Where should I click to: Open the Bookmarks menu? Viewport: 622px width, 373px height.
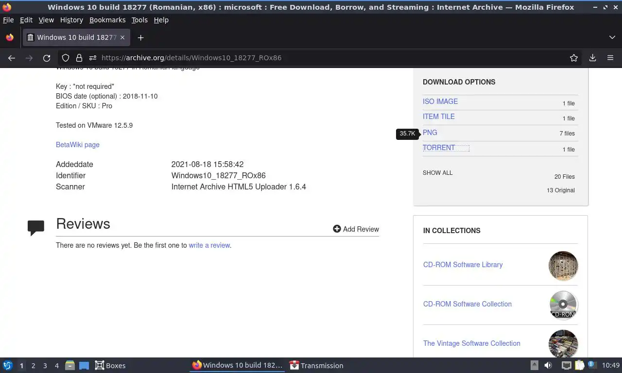pos(107,20)
